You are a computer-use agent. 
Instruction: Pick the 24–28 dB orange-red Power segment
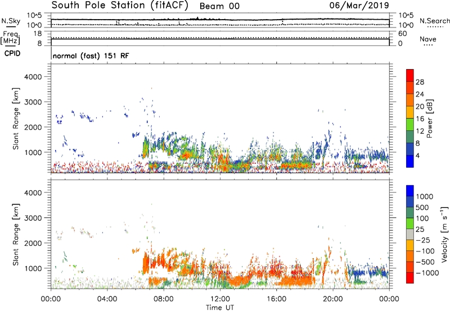point(410,88)
